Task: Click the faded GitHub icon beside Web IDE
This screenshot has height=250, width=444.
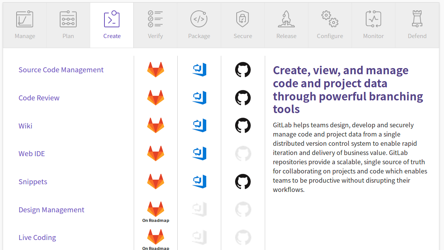Action: click(243, 154)
